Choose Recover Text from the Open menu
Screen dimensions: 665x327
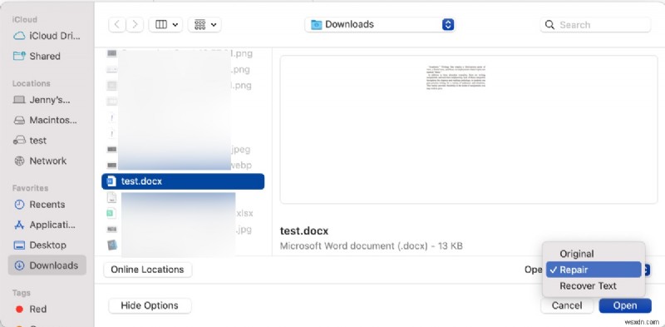[x=594, y=285]
